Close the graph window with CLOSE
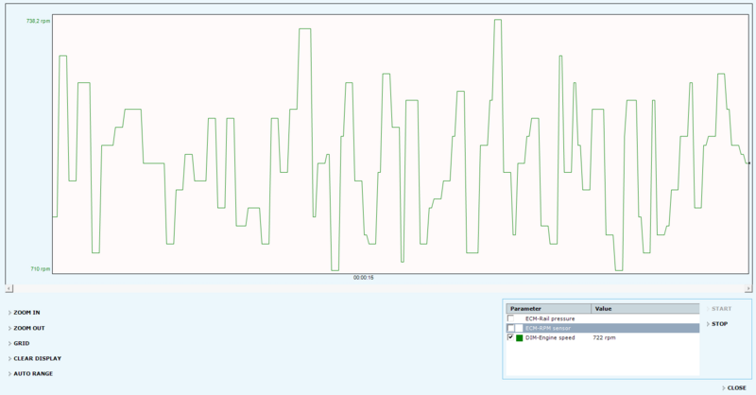 tap(736, 387)
